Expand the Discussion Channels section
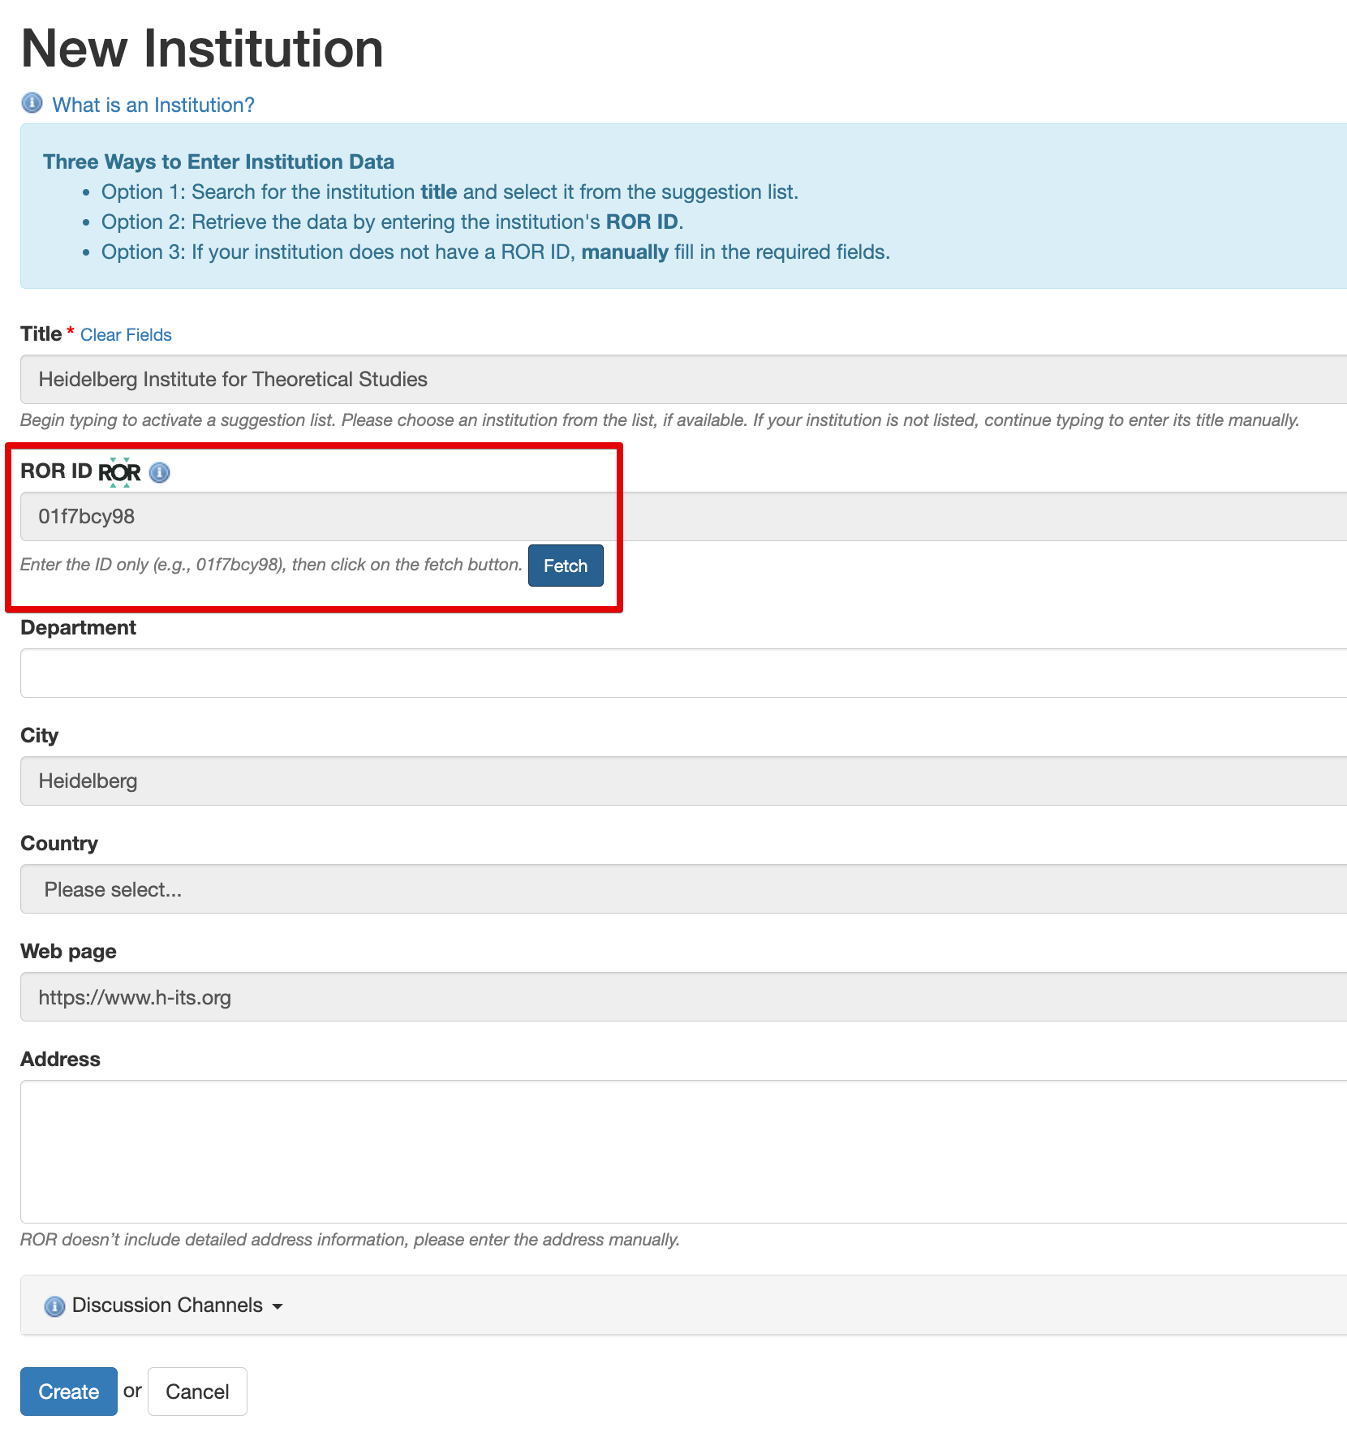This screenshot has height=1441, width=1347. [166, 1306]
